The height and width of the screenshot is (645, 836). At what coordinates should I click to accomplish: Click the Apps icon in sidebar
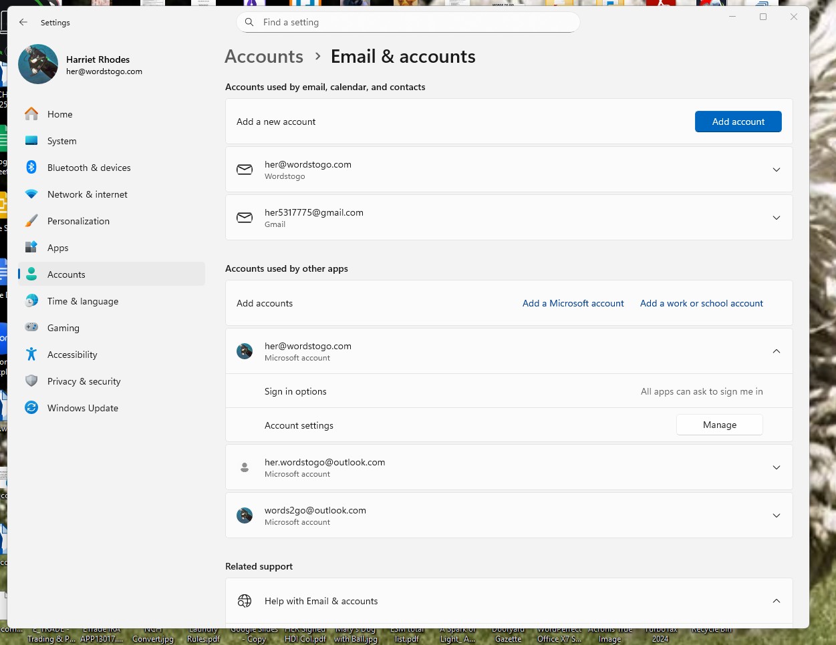click(31, 248)
